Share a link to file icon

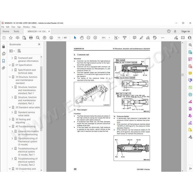point(176,38)
